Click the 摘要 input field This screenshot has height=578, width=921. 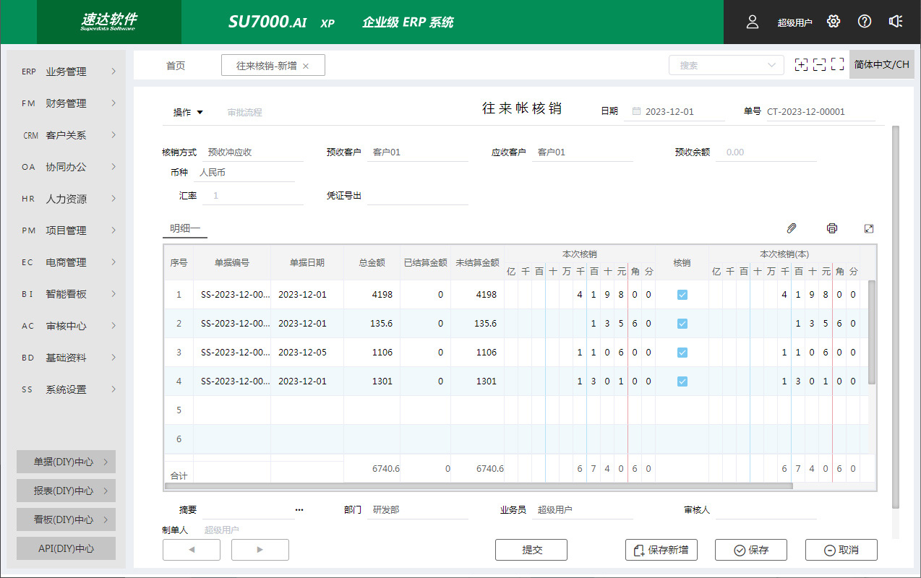tap(244, 510)
